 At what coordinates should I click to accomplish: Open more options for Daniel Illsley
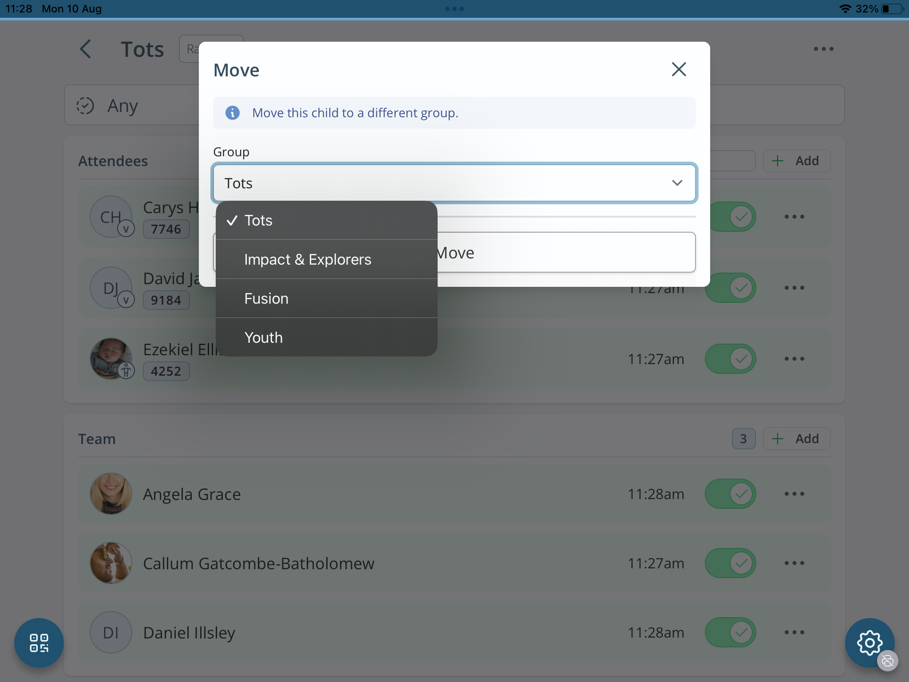coord(794,632)
